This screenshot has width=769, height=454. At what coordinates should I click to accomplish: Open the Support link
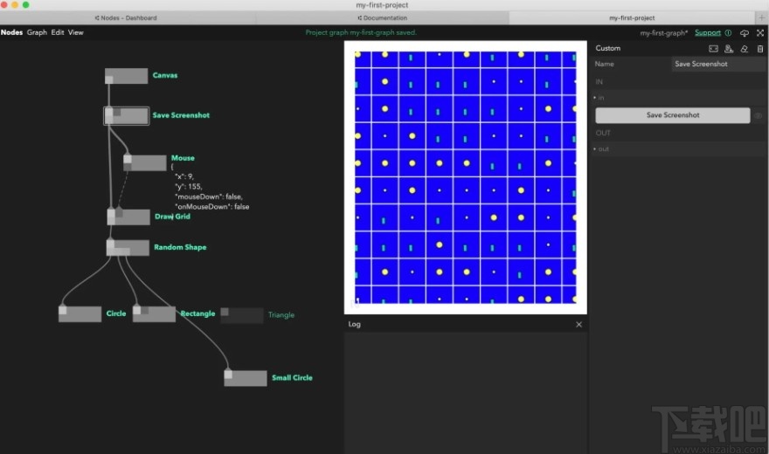click(x=708, y=33)
